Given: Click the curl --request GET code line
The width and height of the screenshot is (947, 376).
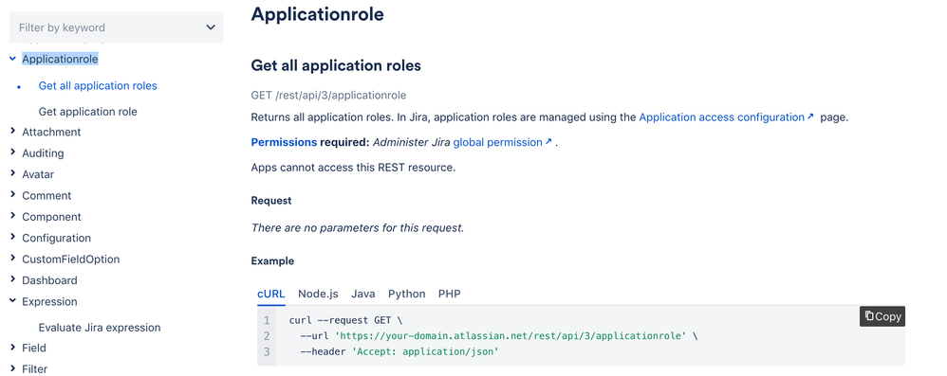Looking at the screenshot, I should (x=344, y=320).
